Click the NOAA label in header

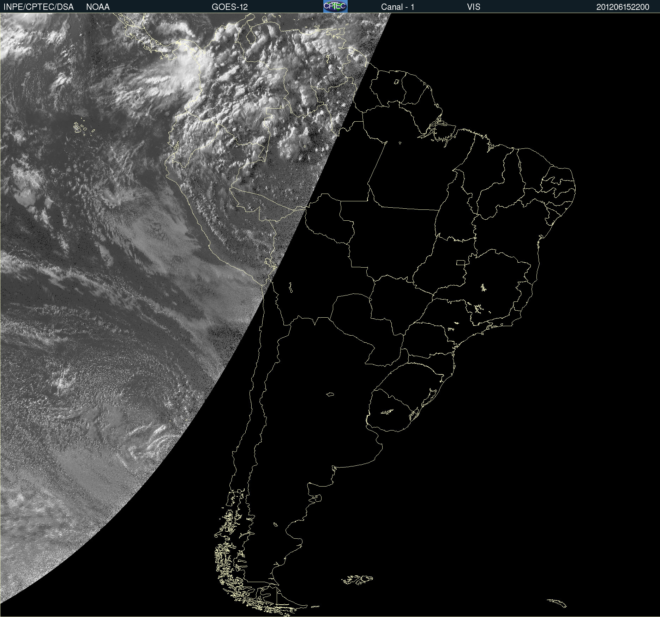(98, 7)
